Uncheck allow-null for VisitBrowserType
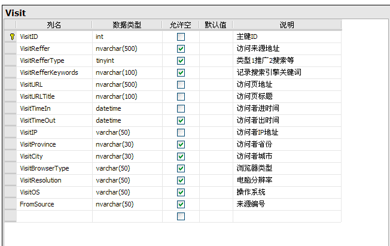390x246 pixels. pyautogui.click(x=181, y=168)
